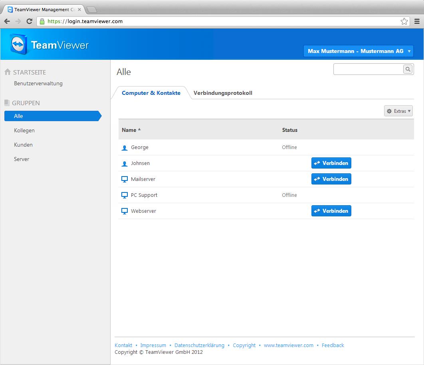The width and height of the screenshot is (424, 365).
Task: Open the Datenschutzerklärung link
Action: [199, 345]
